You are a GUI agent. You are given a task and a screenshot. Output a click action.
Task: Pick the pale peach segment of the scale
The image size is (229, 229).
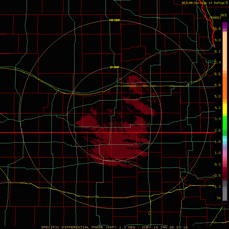(x=225, y=52)
